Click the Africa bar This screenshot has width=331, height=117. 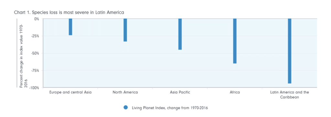[x=235, y=41]
